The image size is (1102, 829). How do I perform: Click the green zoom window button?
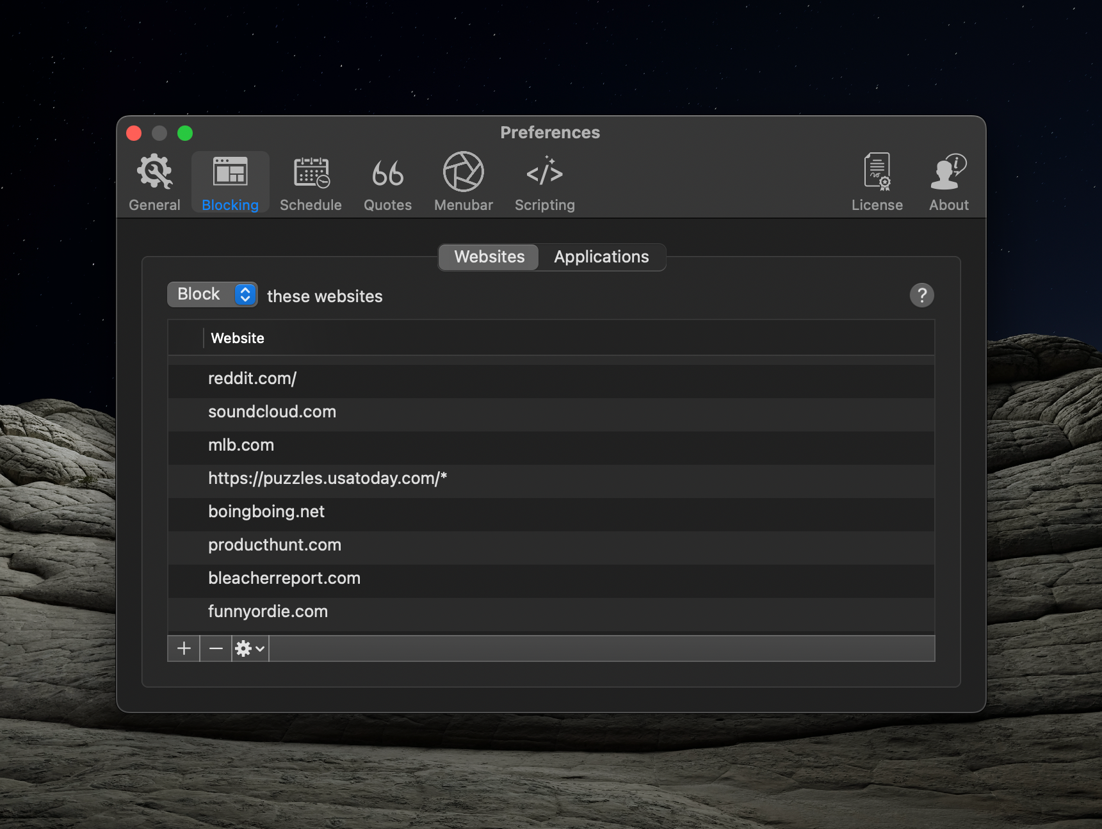click(185, 133)
